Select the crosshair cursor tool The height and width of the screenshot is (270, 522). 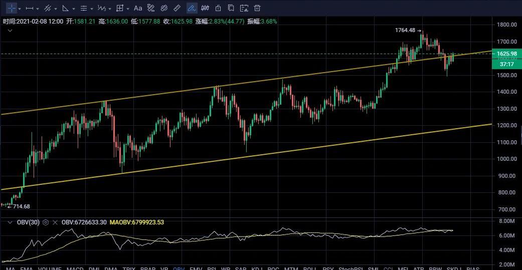(x=11, y=8)
